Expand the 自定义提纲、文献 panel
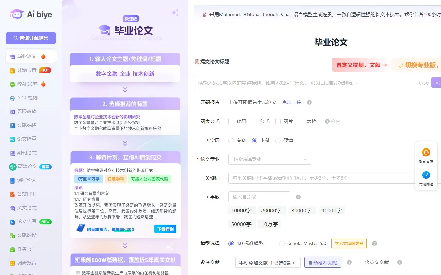Image resolution: width=441 pixels, height=275 pixels. (x=360, y=65)
